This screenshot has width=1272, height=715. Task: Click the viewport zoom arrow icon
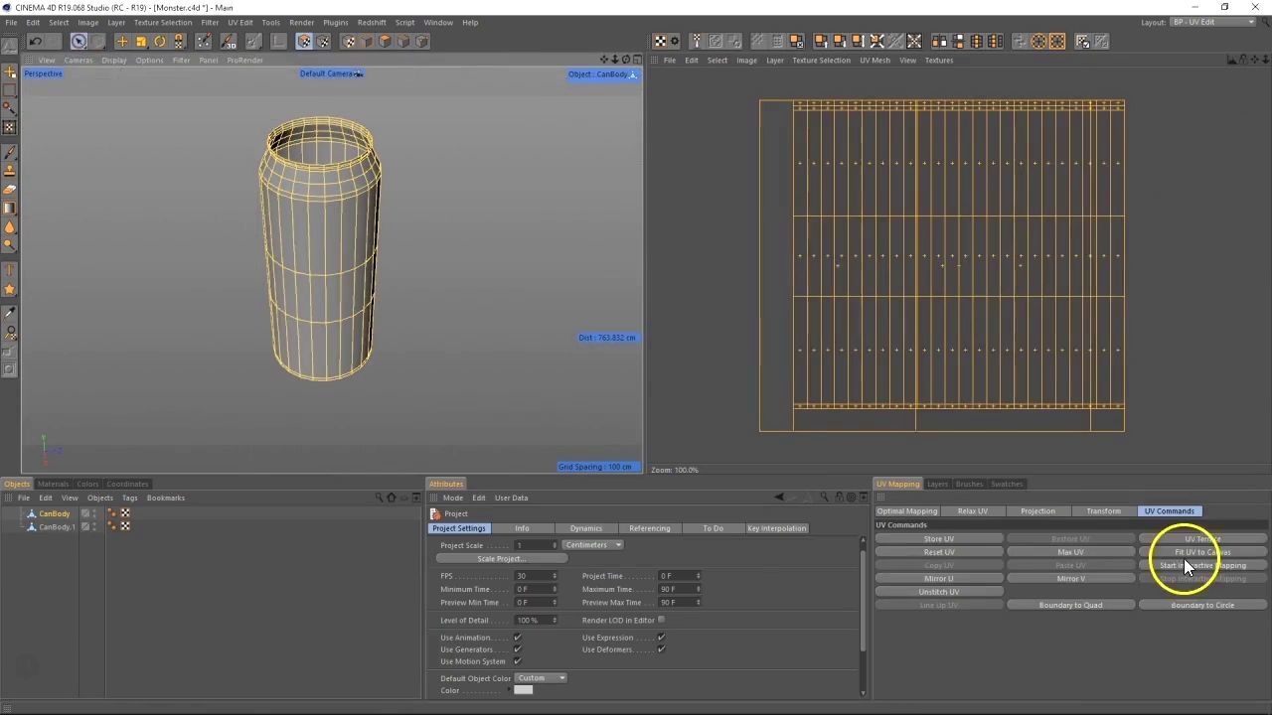click(x=615, y=60)
